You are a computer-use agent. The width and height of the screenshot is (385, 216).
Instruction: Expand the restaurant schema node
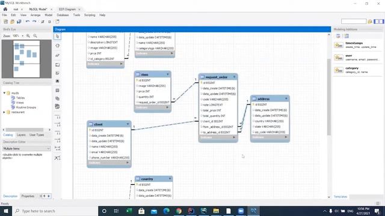tap(4, 112)
